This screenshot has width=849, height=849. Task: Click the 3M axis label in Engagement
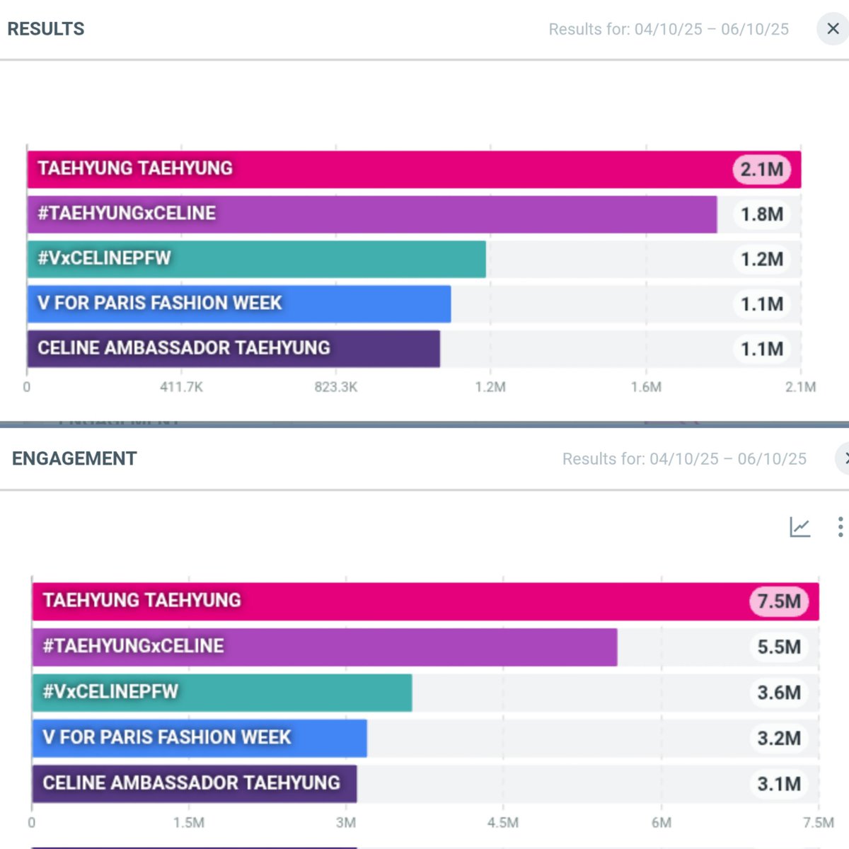[346, 823]
